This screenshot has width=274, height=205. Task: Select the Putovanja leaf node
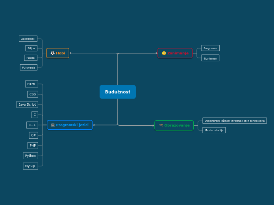[x=29, y=67]
